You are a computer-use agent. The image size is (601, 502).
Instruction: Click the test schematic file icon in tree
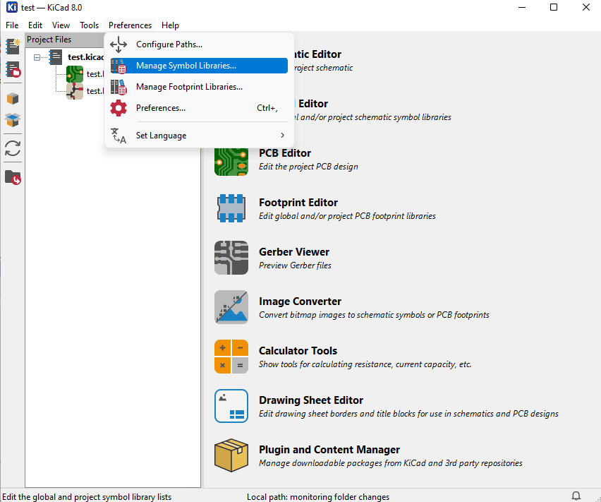point(74,91)
